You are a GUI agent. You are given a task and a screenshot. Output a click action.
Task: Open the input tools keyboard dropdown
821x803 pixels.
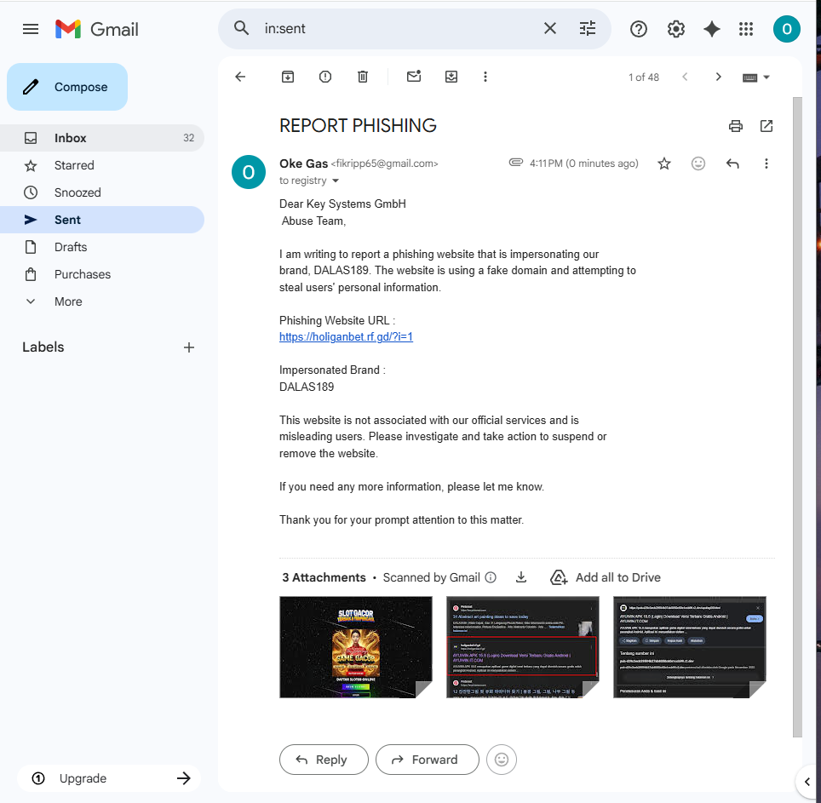pos(755,77)
